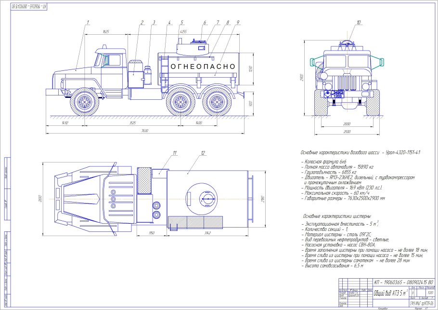The height and width of the screenshot is (310, 438).
Task: Click callout number 10 above the front view
Action: click(358, 22)
